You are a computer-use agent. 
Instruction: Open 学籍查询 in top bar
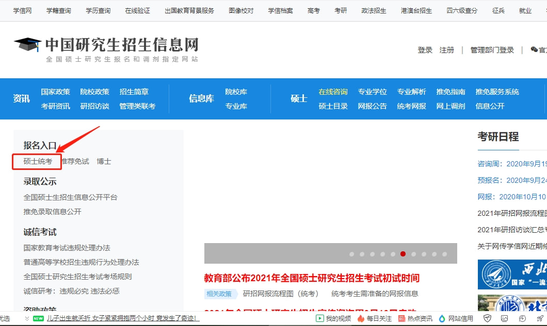click(x=59, y=11)
